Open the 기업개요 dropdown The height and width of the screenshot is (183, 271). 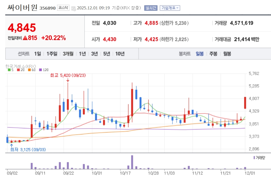[170, 8]
